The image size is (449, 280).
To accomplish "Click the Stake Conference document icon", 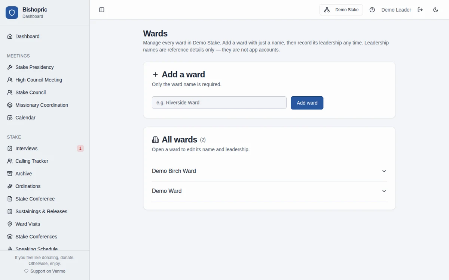I will 10,199.
